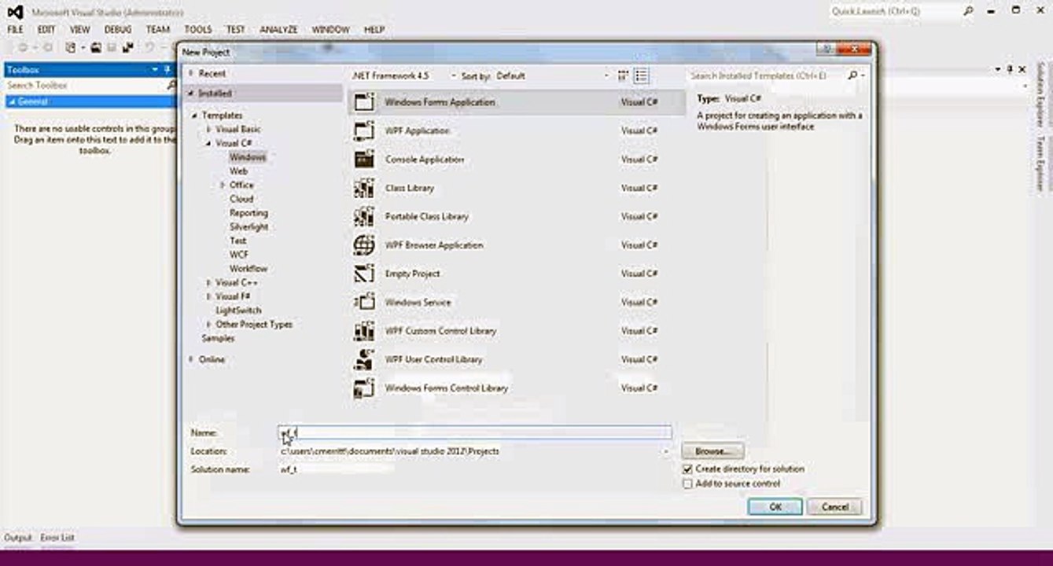Click the project Name input field
Screen dimensions: 1053x566
pos(475,432)
